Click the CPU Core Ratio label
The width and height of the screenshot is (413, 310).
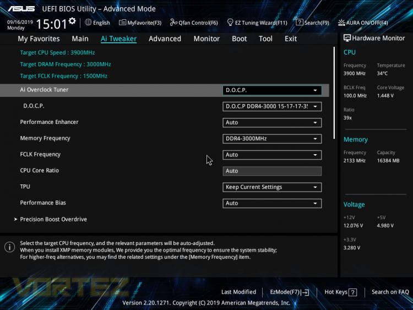point(40,170)
